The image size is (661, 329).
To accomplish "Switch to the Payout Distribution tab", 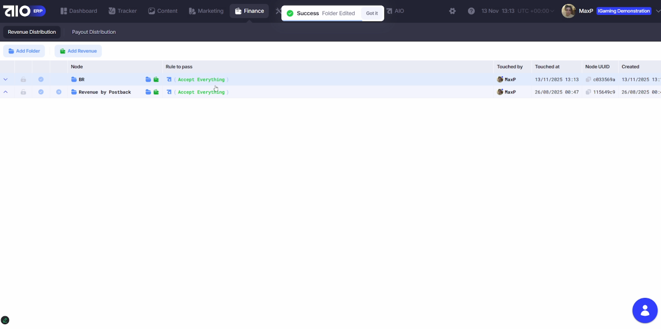I will click(94, 32).
